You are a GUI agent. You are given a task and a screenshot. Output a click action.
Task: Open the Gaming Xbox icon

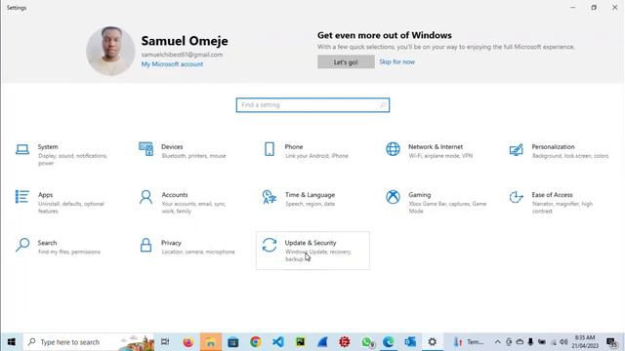point(393,197)
